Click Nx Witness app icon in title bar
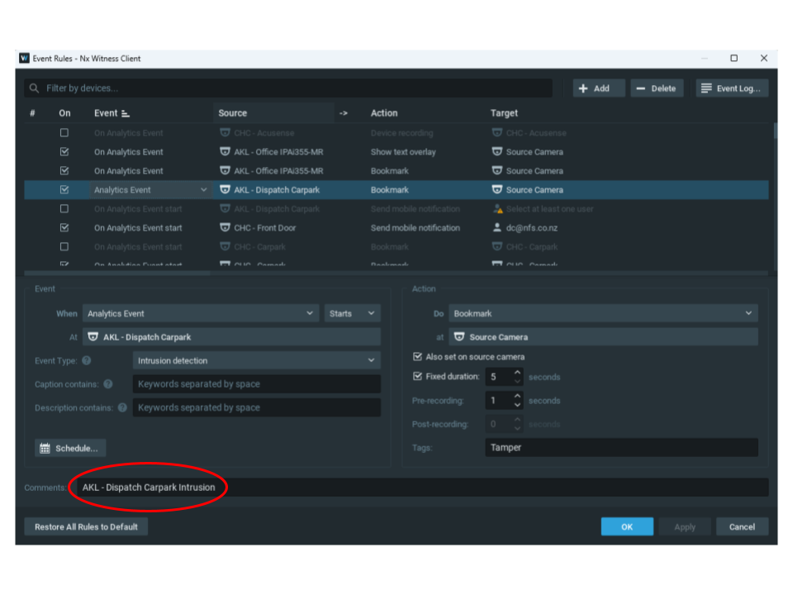Image resolution: width=793 pixels, height=595 pixels. click(24, 58)
